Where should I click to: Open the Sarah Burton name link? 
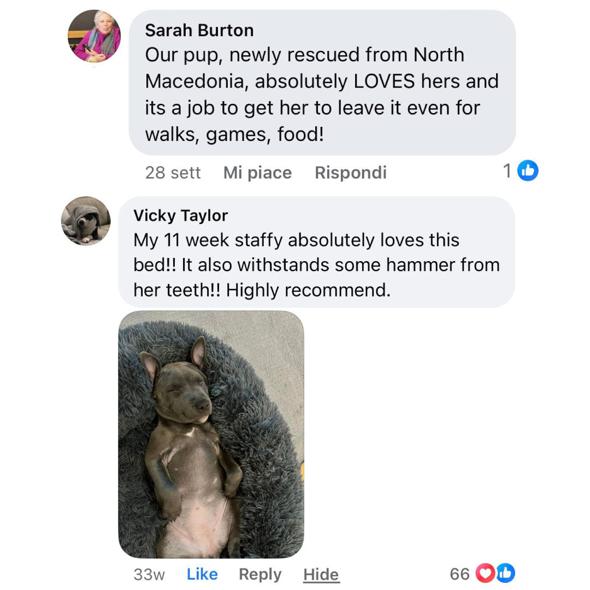[199, 31]
